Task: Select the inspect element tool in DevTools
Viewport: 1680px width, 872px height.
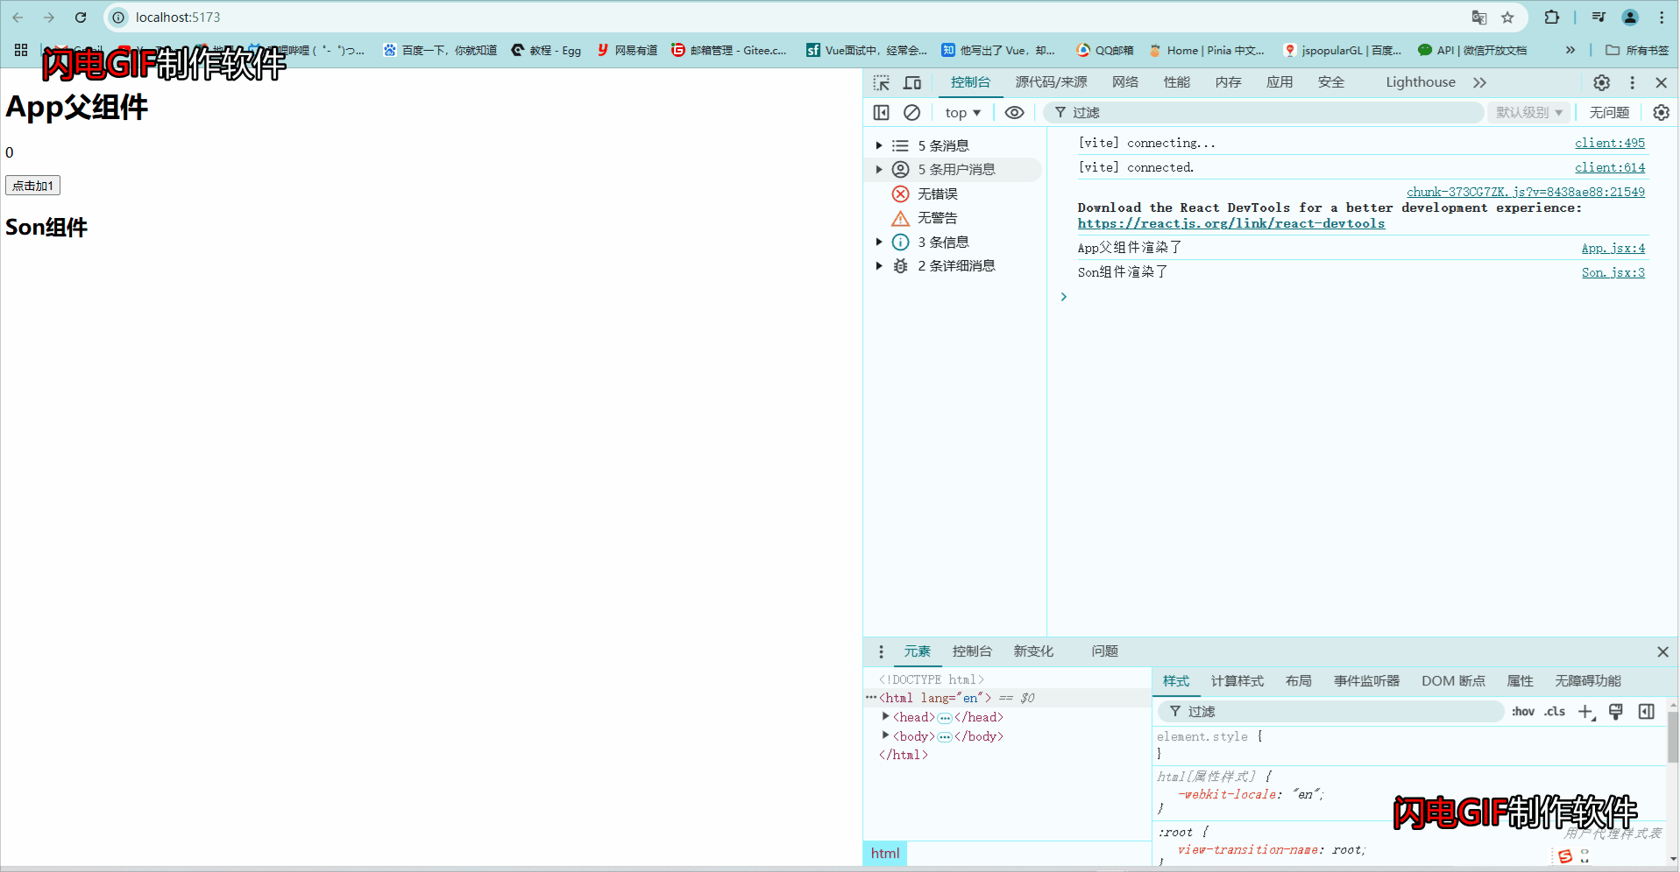Action: [x=881, y=82]
